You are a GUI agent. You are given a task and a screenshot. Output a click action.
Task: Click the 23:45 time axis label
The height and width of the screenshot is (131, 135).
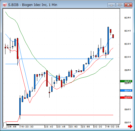[x=61, y=127]
